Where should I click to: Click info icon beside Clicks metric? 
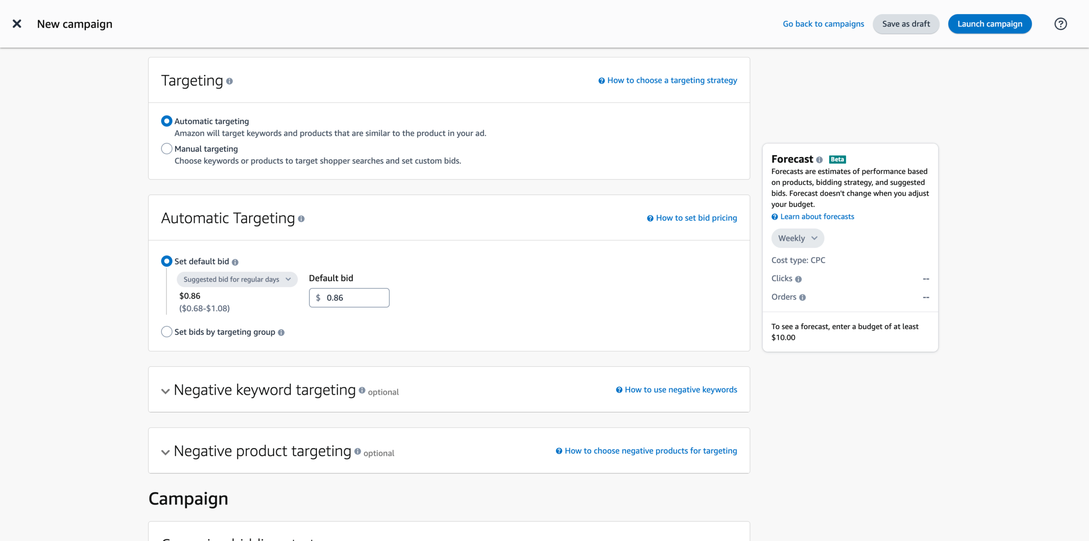[x=798, y=279]
